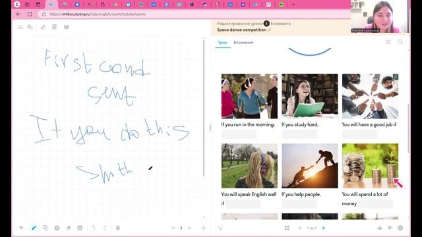Open the notes icon above whiteboard
This screenshot has height=237, width=422.
[55, 27]
